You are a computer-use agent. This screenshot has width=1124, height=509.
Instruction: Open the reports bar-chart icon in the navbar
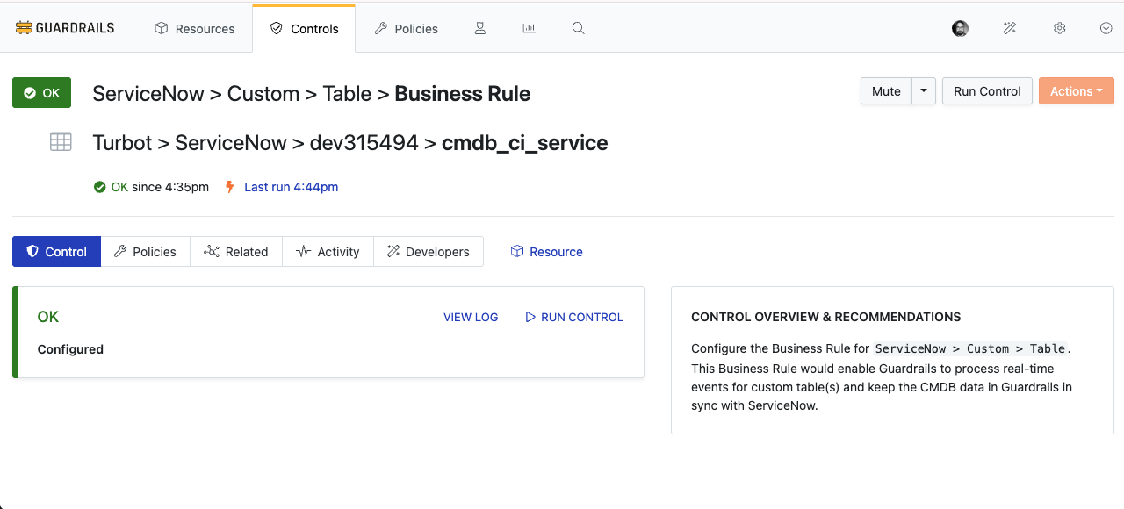529,28
